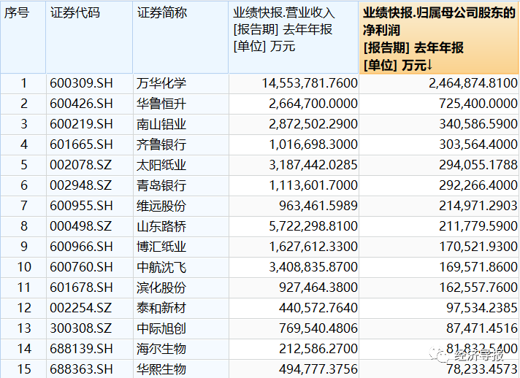Image resolution: width=520 pixels, height=378 pixels.
Task: Click revenue value 2,664,700.0000
Action: [x=313, y=104]
